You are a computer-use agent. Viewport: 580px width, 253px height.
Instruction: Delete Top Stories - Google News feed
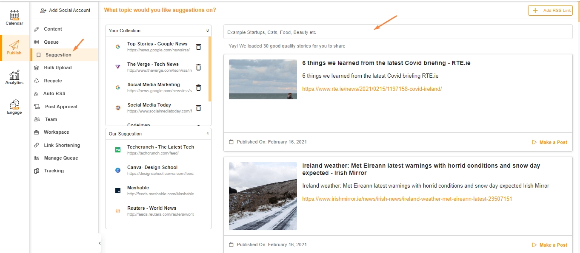tap(198, 47)
